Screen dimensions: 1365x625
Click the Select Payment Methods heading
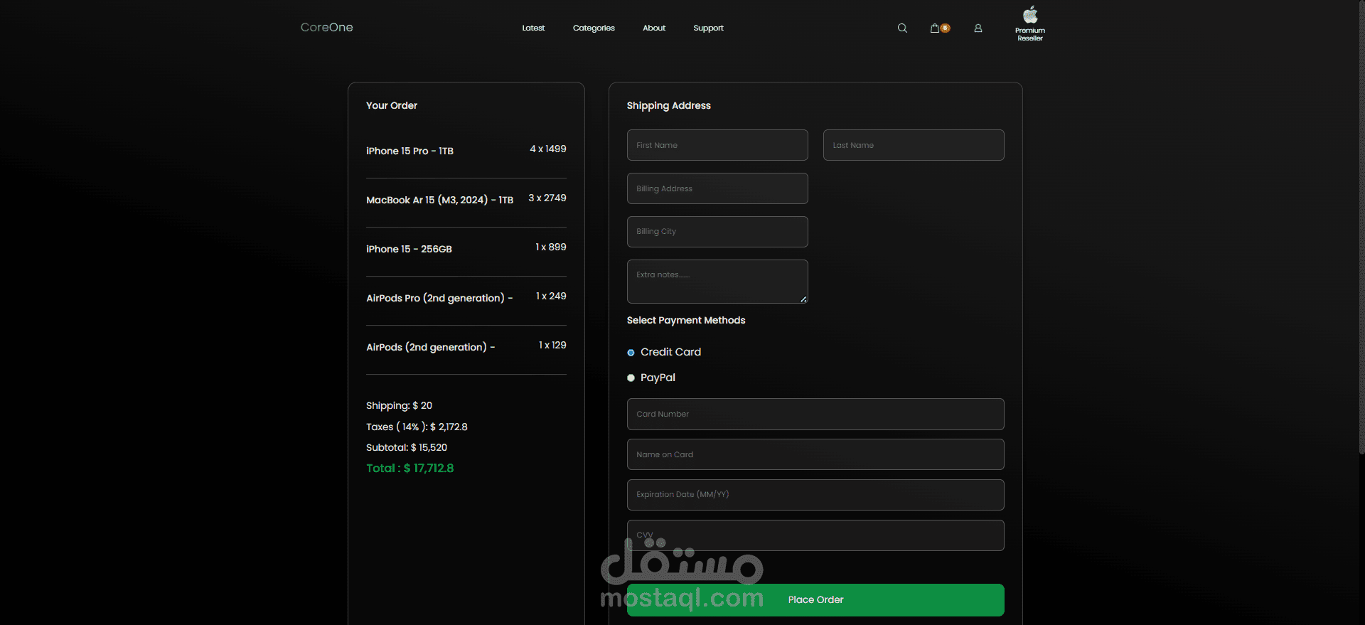click(686, 321)
